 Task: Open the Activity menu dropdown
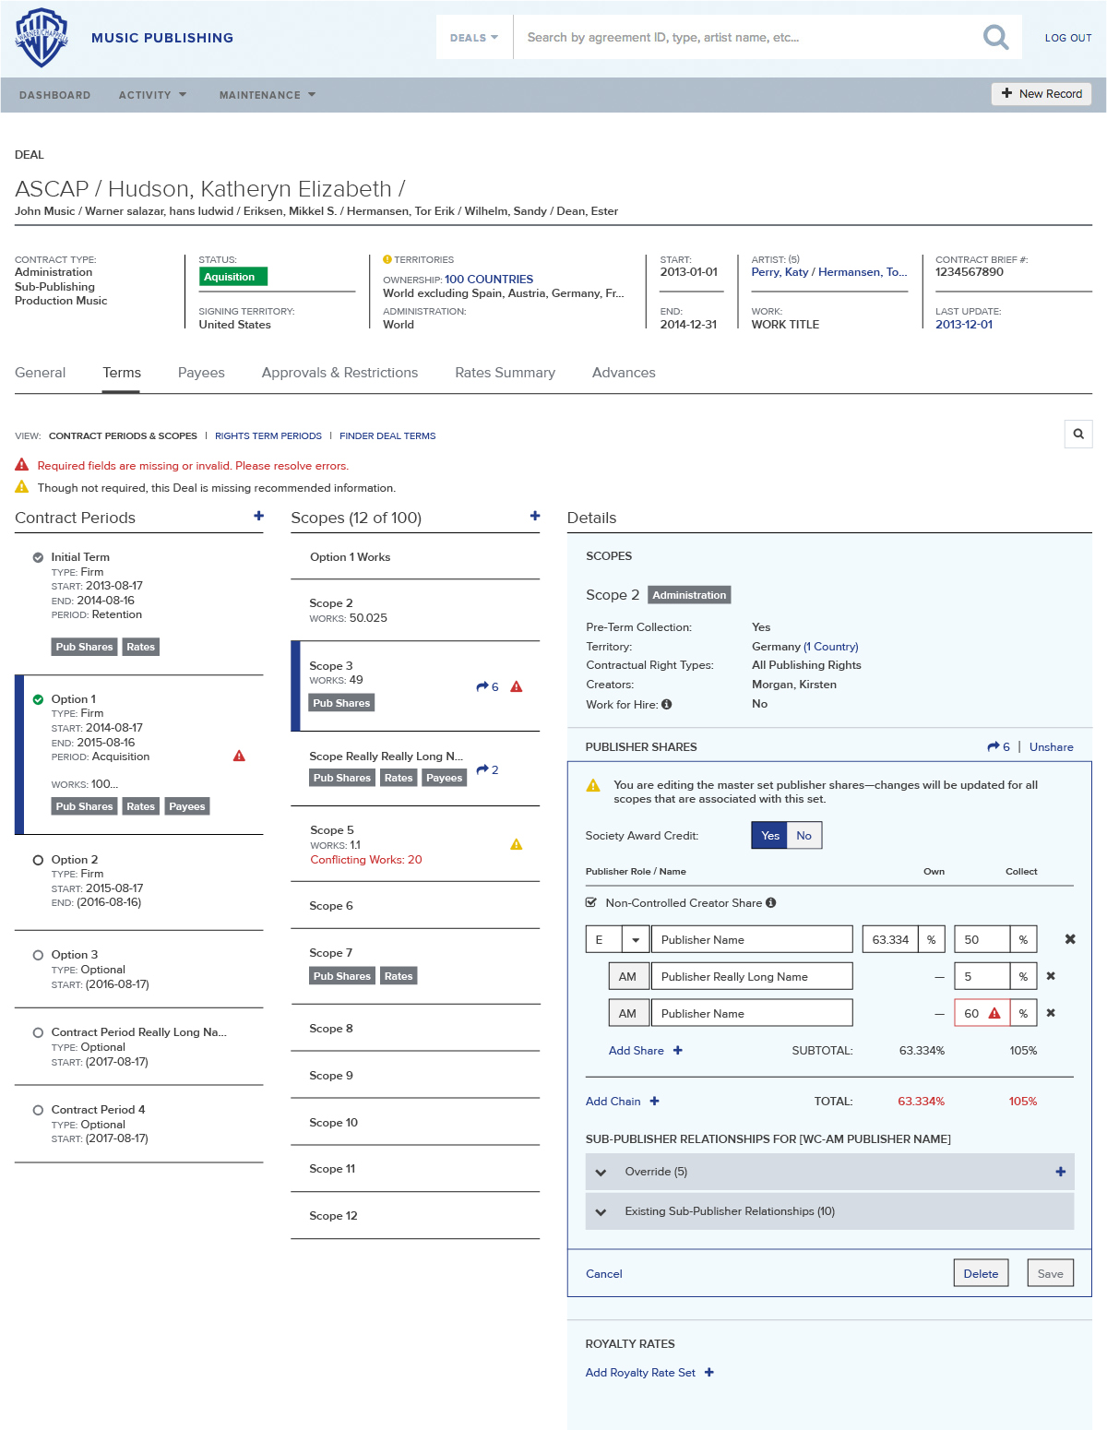pos(152,95)
